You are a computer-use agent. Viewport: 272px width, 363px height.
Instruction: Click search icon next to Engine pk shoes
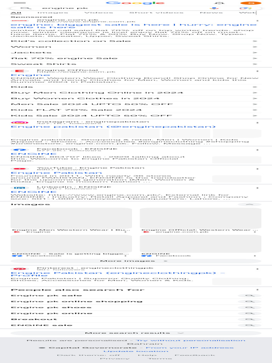click(250, 307)
